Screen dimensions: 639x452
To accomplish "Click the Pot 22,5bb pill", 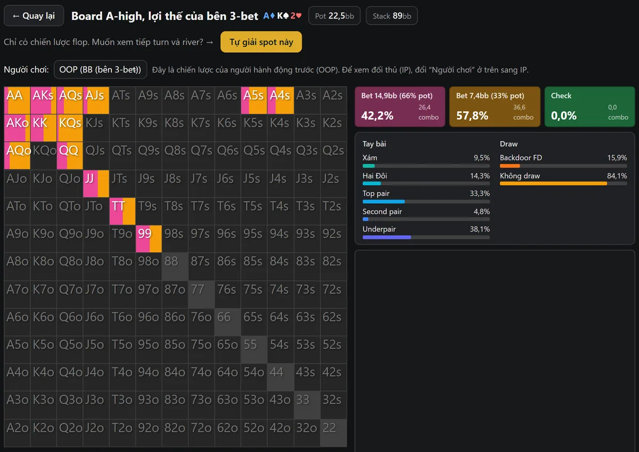I will coord(334,16).
